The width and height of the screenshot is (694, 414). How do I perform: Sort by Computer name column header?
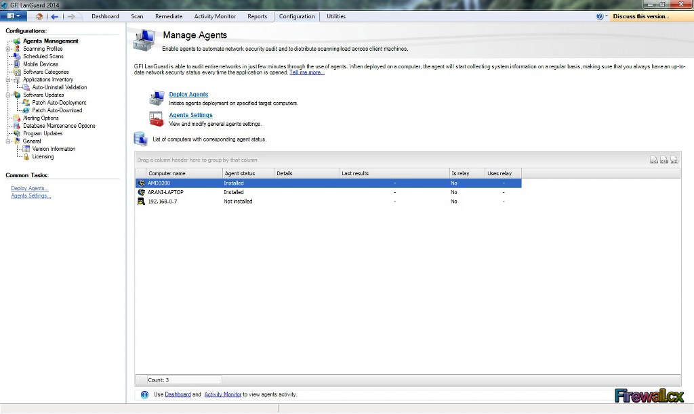point(184,173)
